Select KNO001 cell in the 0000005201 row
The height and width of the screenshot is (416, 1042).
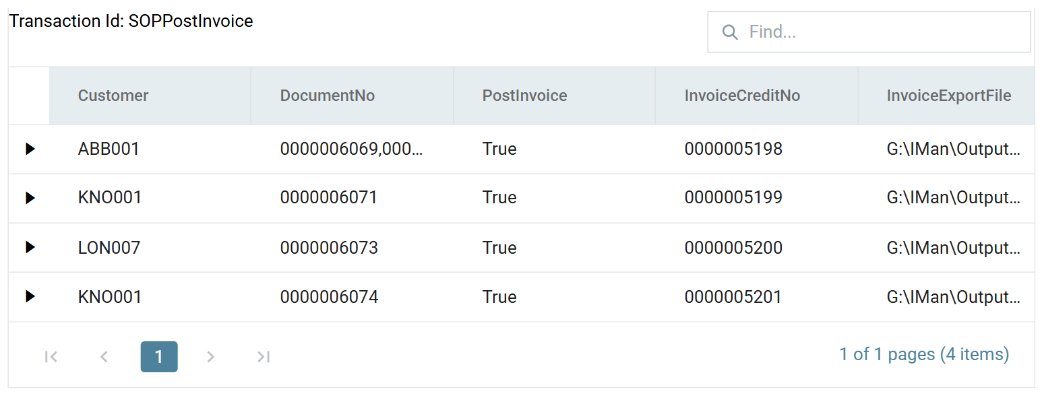click(x=110, y=297)
